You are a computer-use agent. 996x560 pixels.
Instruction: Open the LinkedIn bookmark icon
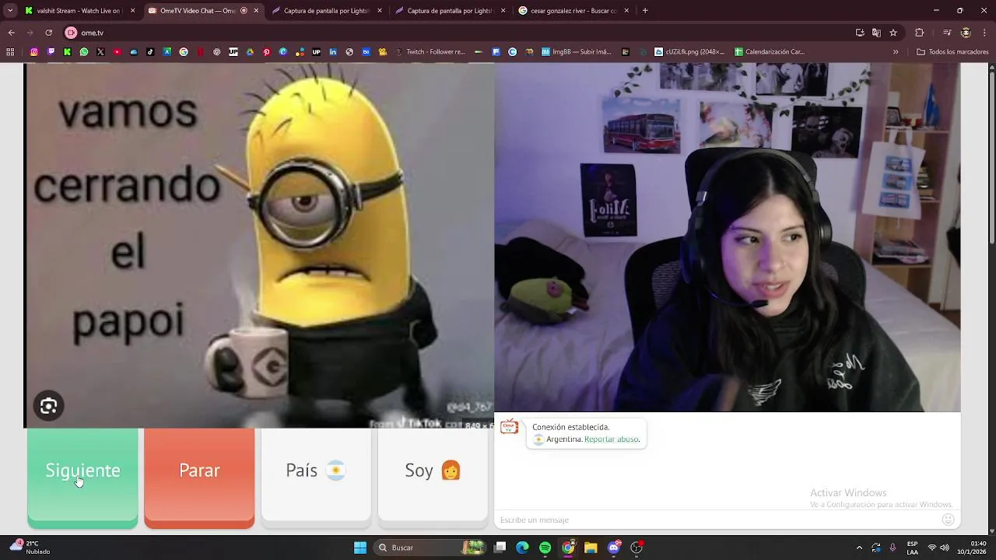(333, 52)
